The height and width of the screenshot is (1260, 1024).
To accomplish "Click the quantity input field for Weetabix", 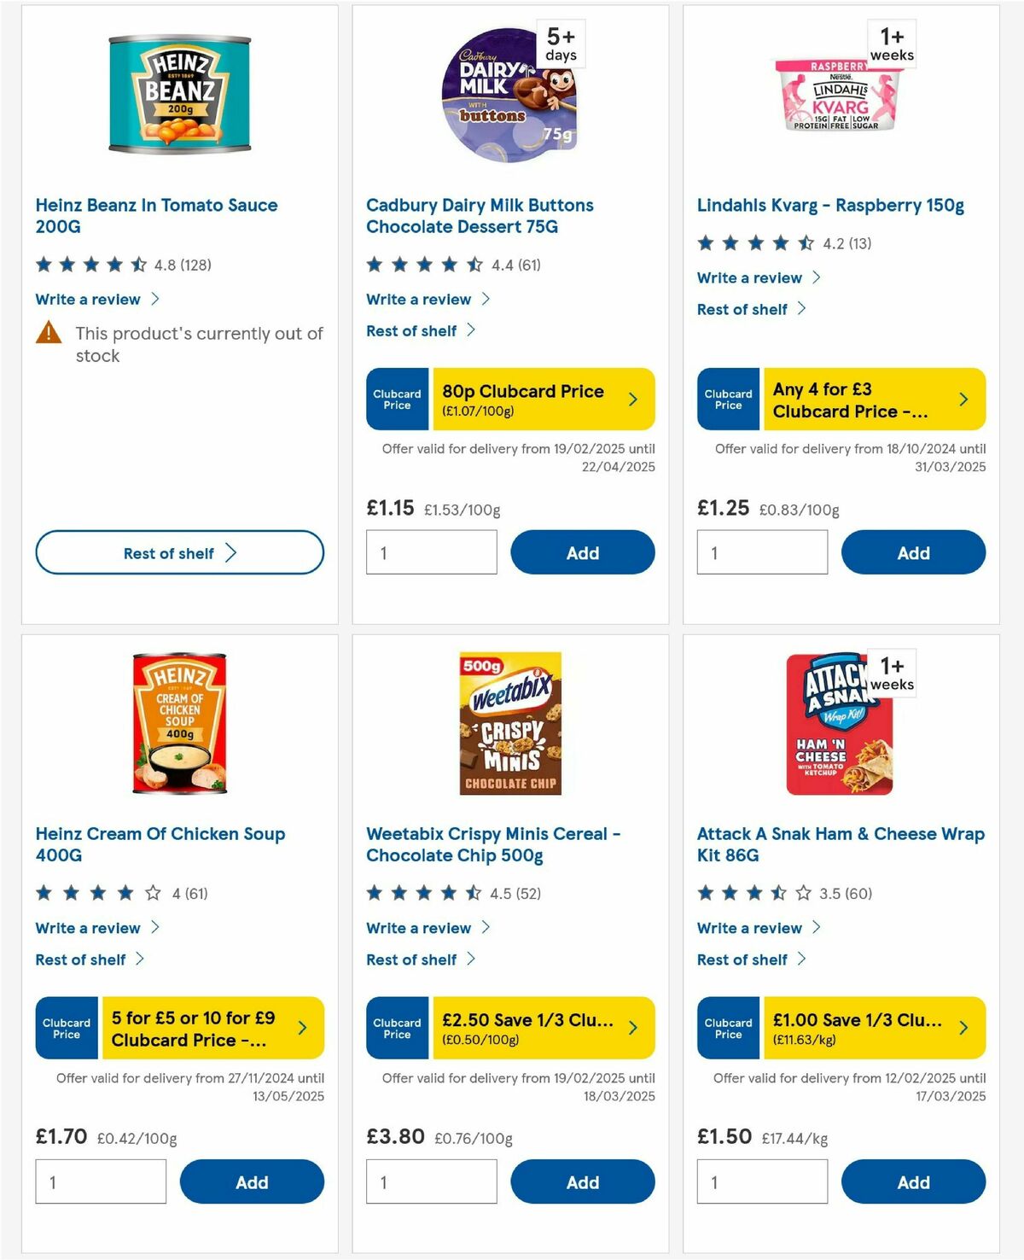I will click(x=431, y=1181).
